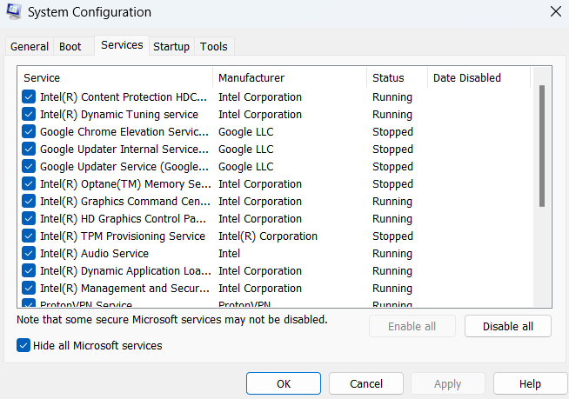Uncheck Intel(R) Audio Service checkbox

tap(29, 254)
